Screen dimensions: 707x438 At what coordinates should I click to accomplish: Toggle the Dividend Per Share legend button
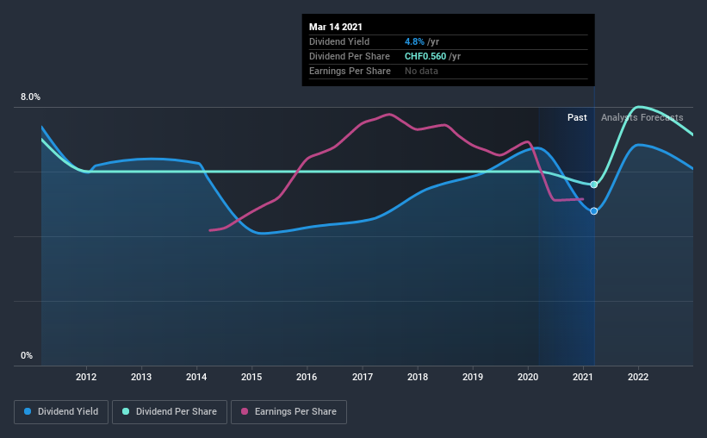170,412
